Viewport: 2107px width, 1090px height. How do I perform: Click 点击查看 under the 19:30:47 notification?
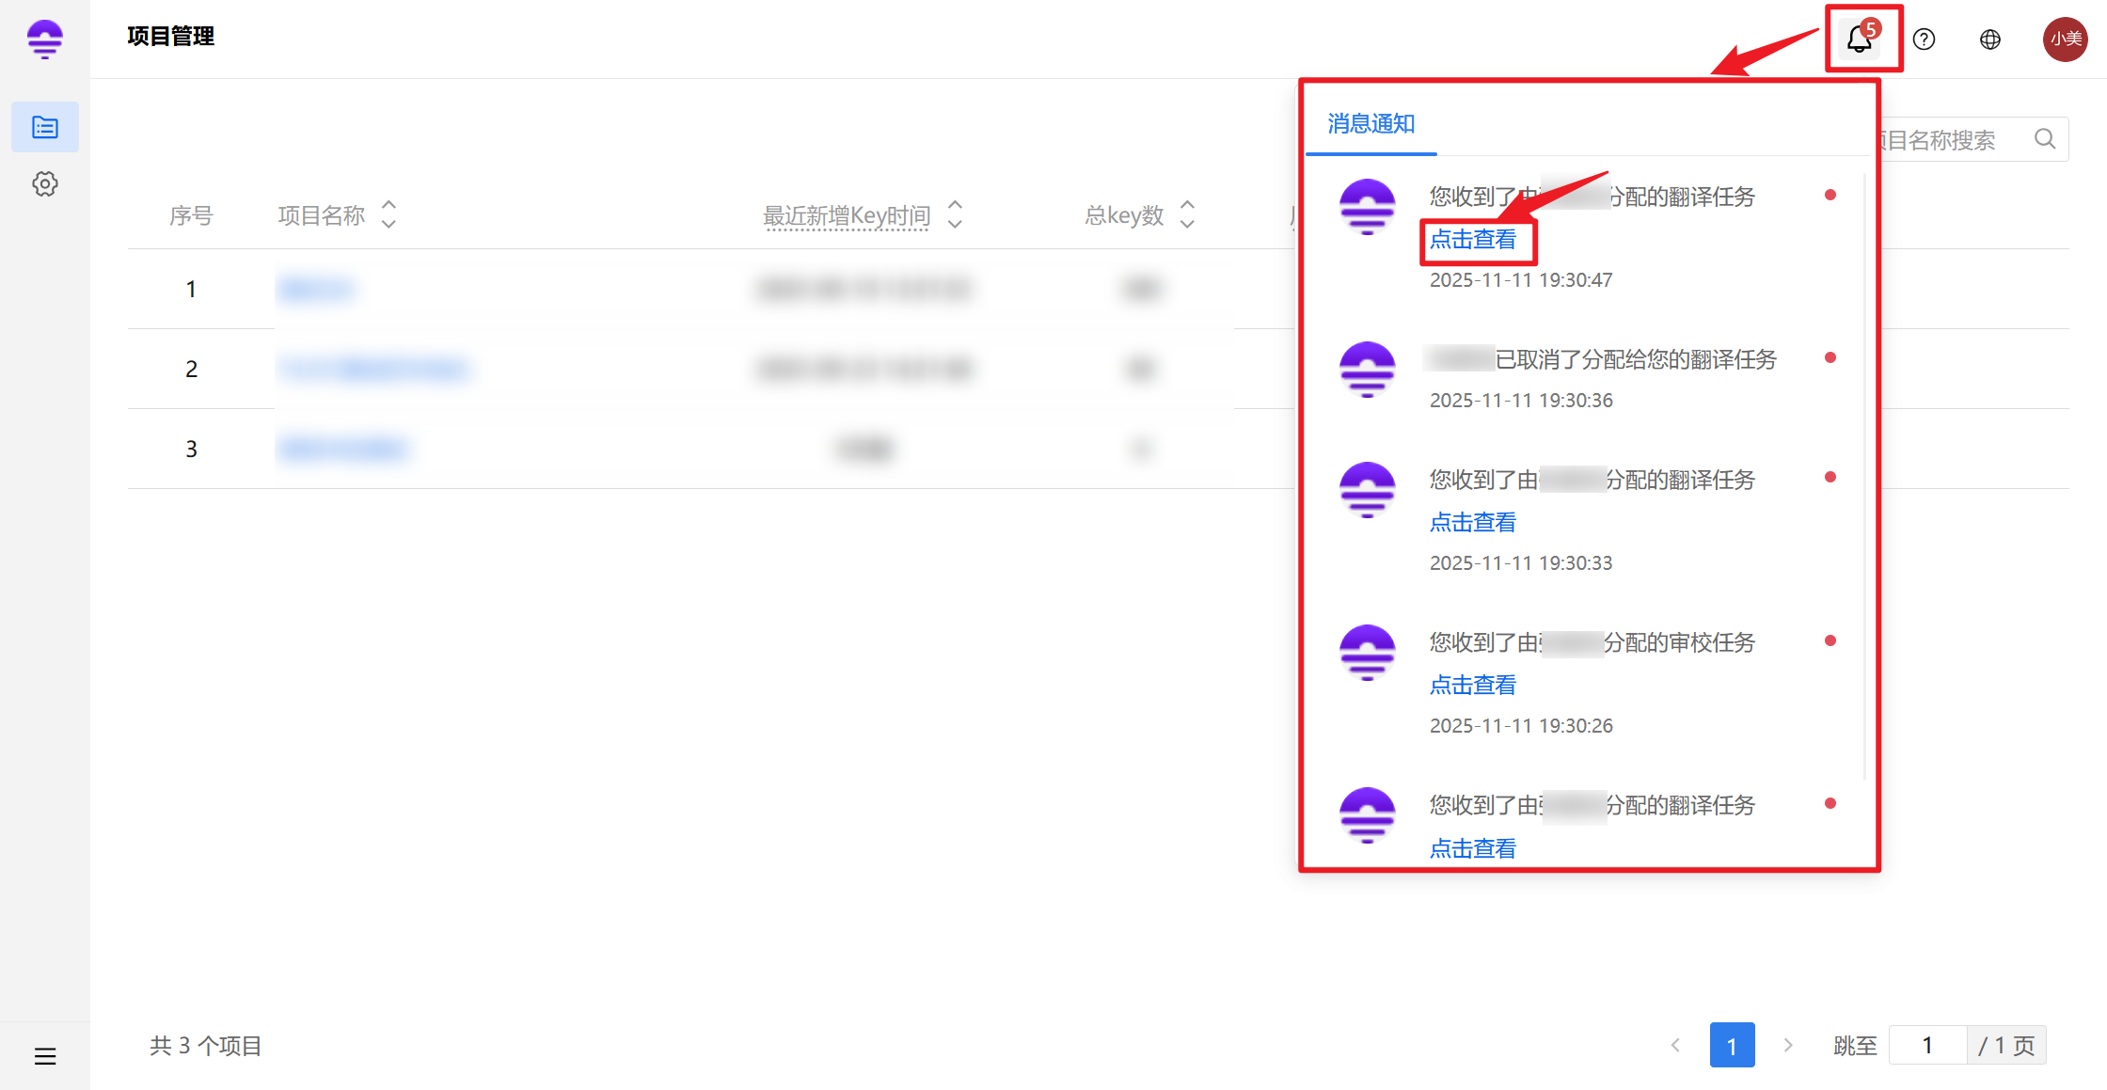coord(1473,240)
